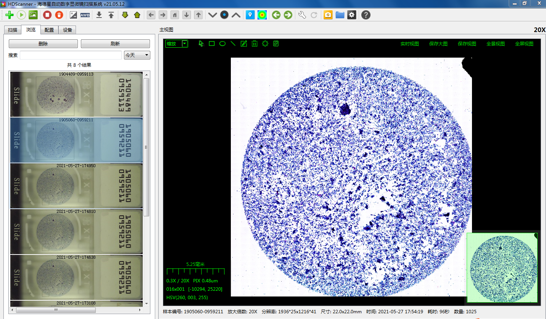The width and height of the screenshot is (546, 319).
Task: Click the gray home position icon
Action: coord(175,15)
